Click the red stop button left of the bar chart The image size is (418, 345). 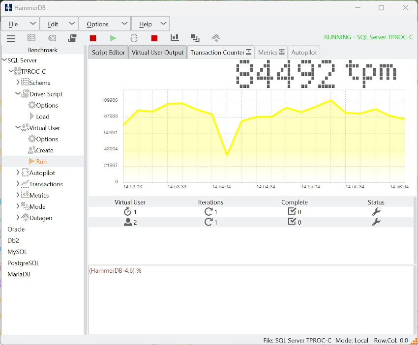pos(154,38)
